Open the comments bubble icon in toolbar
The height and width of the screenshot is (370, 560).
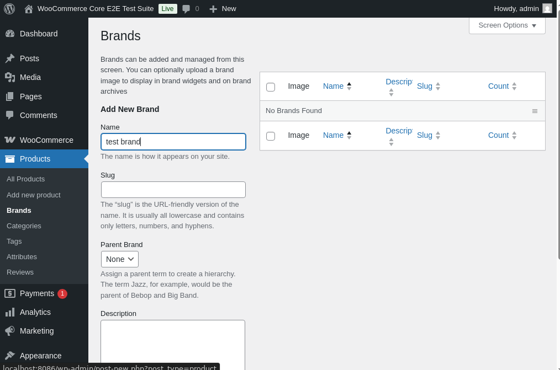(x=186, y=9)
